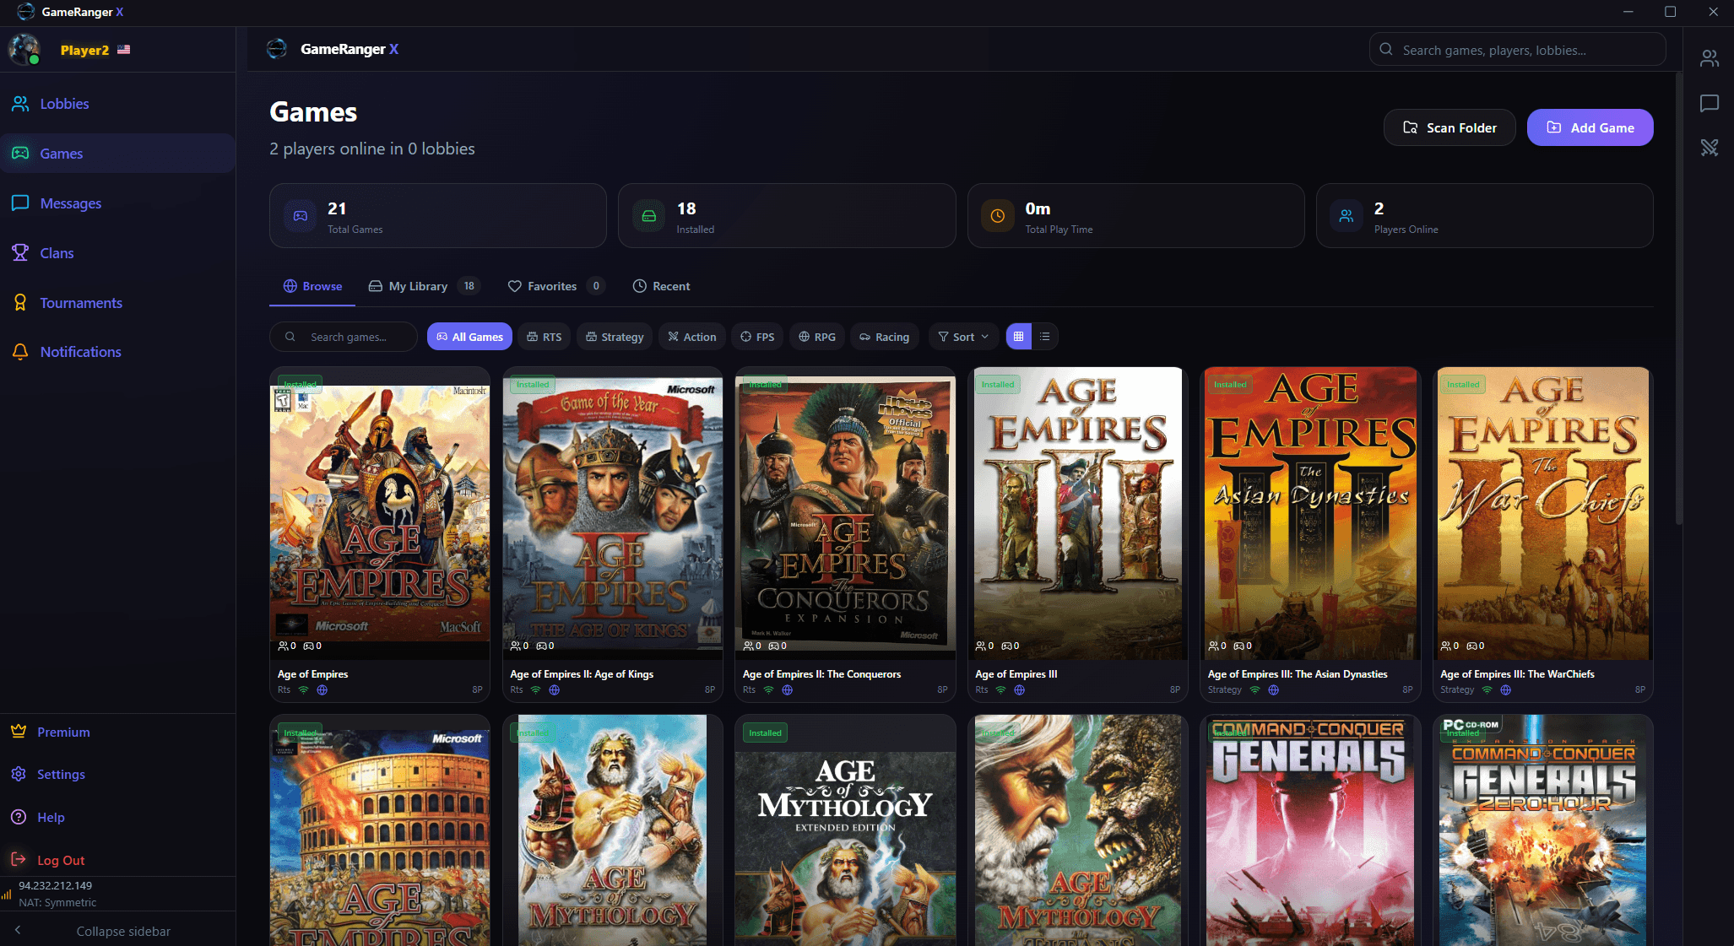The width and height of the screenshot is (1734, 946).
Task: Open the Help page
Action: coord(118,818)
